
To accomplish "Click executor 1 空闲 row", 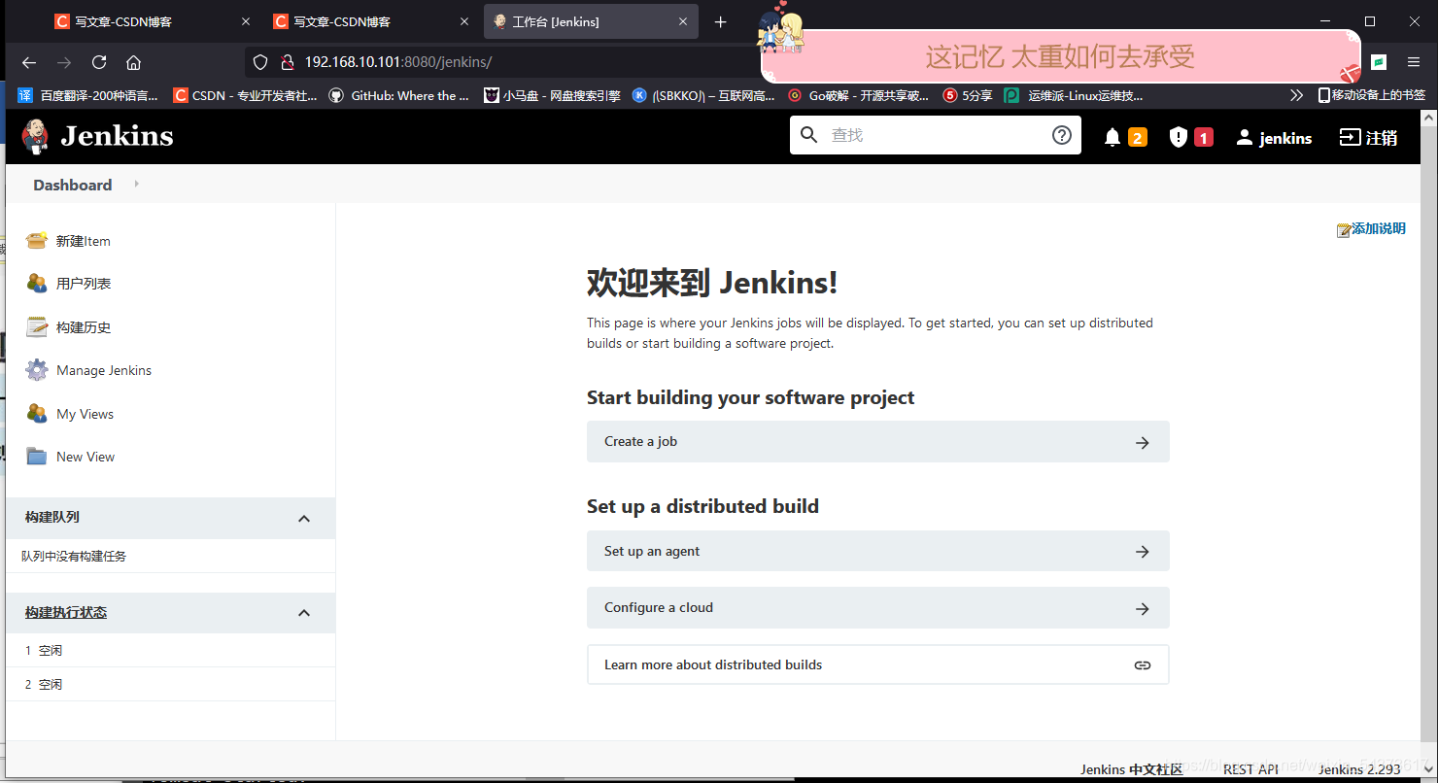I will click(x=170, y=650).
